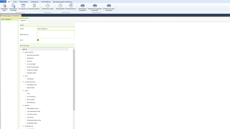The height and width of the screenshot is (129, 230).
Task: Select Email-Einstellungen tree entry
Action: [33, 67]
